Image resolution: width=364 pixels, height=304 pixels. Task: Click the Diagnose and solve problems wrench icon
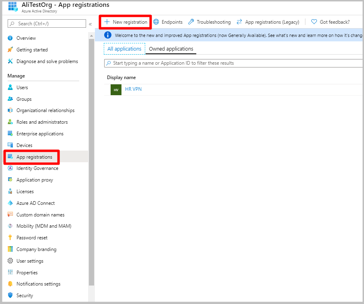point(10,61)
